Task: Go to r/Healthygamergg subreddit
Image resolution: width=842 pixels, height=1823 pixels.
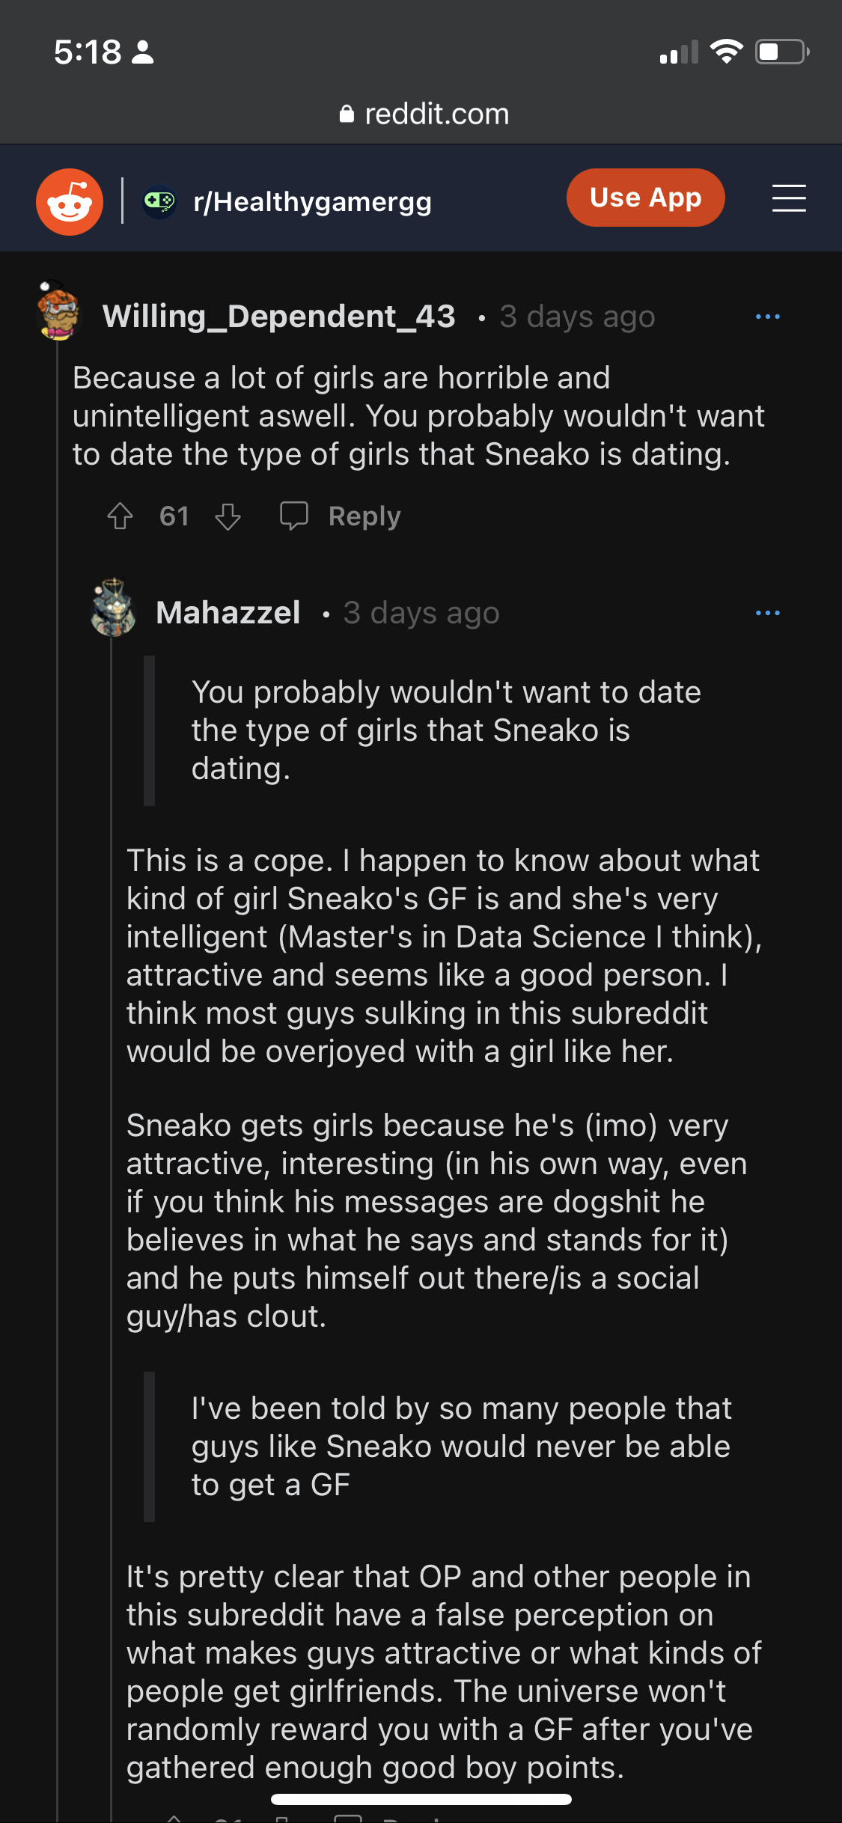Action: (x=312, y=201)
